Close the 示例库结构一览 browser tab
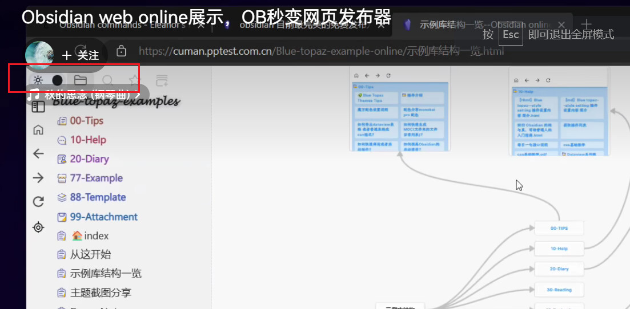The height and width of the screenshot is (309, 630). tap(561, 25)
